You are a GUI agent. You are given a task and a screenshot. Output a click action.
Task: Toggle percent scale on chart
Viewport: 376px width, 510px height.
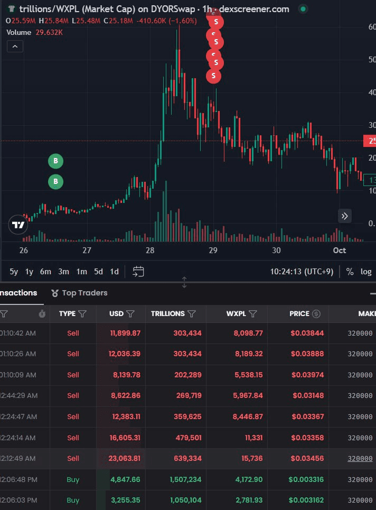pos(350,272)
